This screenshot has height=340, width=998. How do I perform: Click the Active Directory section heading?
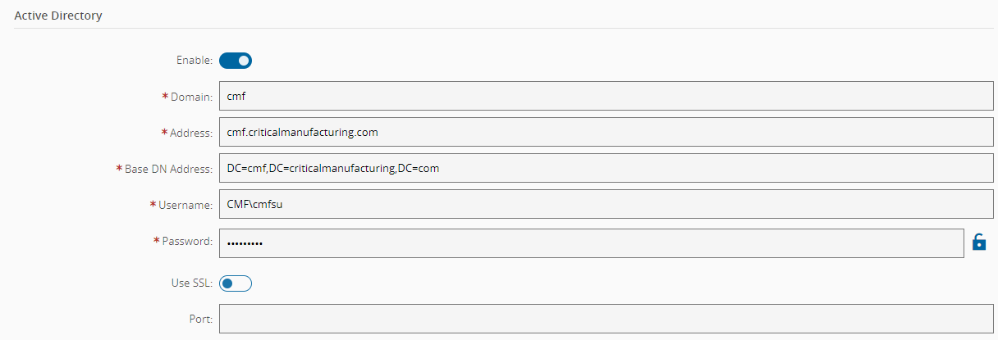click(58, 16)
